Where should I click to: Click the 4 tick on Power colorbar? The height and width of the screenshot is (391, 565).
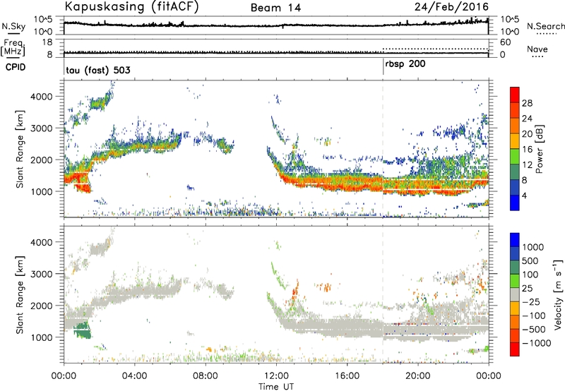pos(524,195)
